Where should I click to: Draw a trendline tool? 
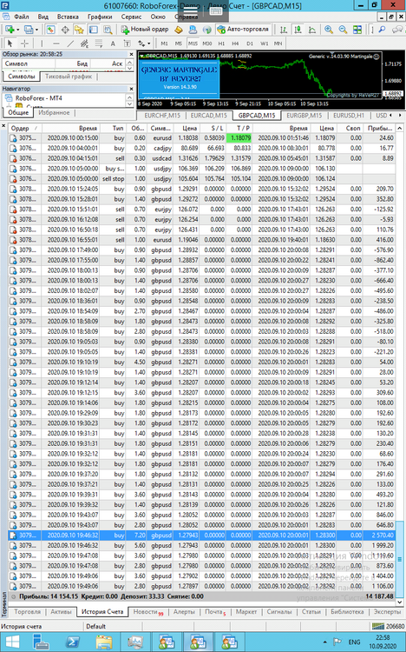coord(70,43)
